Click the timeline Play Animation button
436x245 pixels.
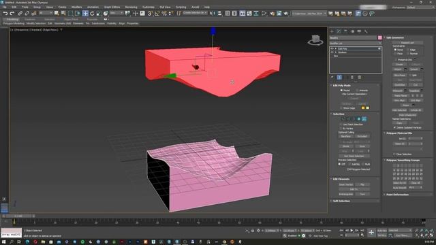point(352,230)
